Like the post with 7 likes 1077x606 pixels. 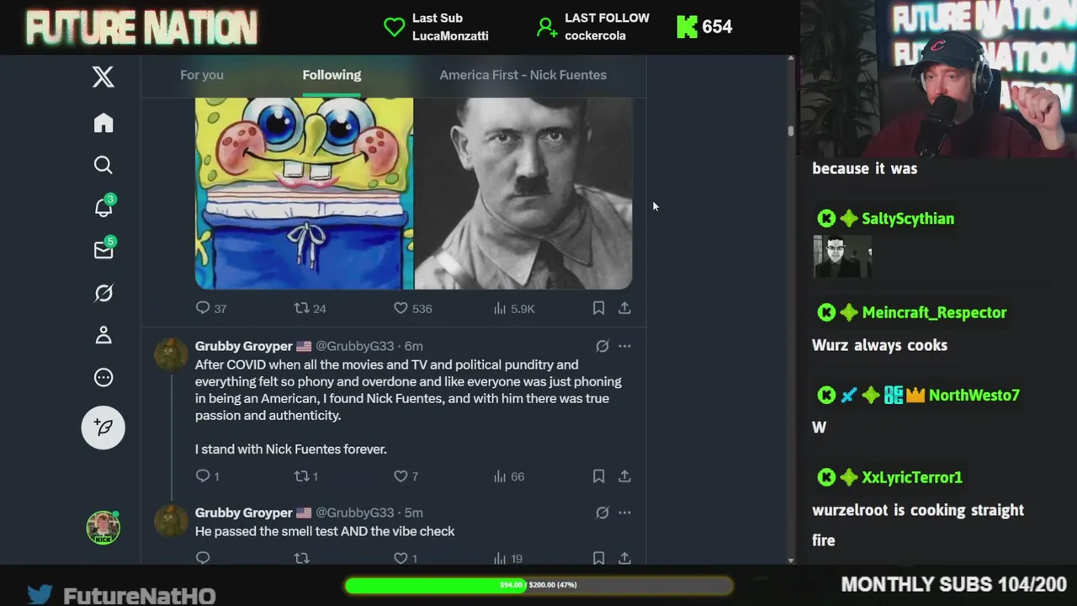(406, 476)
